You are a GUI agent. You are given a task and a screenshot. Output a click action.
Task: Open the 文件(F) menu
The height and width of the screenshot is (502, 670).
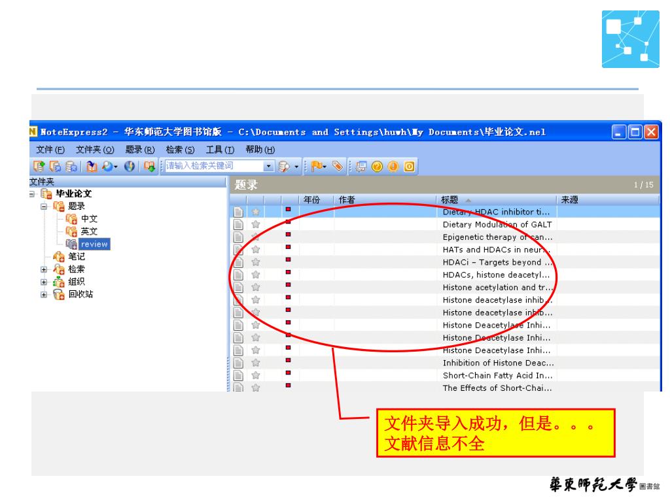click(x=50, y=150)
